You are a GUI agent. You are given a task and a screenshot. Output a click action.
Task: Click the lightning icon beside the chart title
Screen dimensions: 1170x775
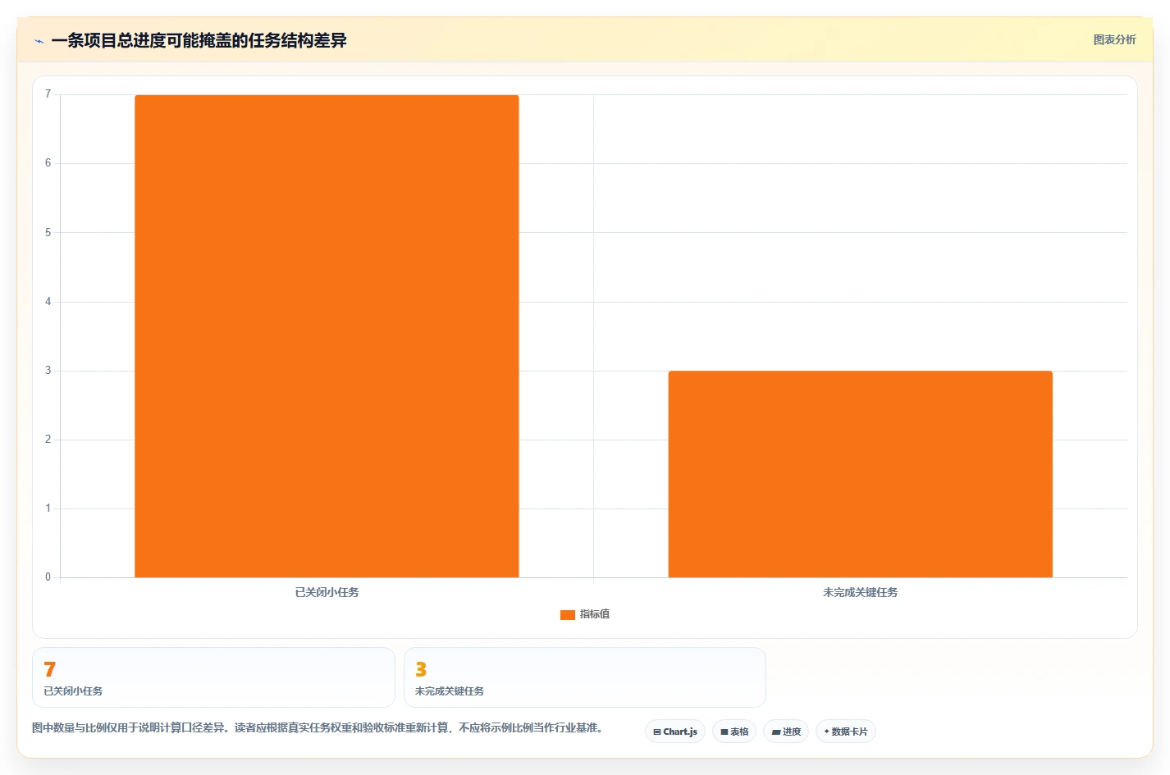tap(39, 41)
